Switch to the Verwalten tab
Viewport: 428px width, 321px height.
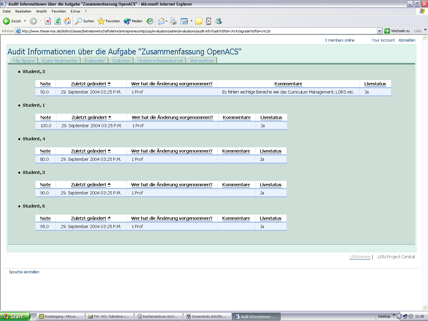click(202, 61)
